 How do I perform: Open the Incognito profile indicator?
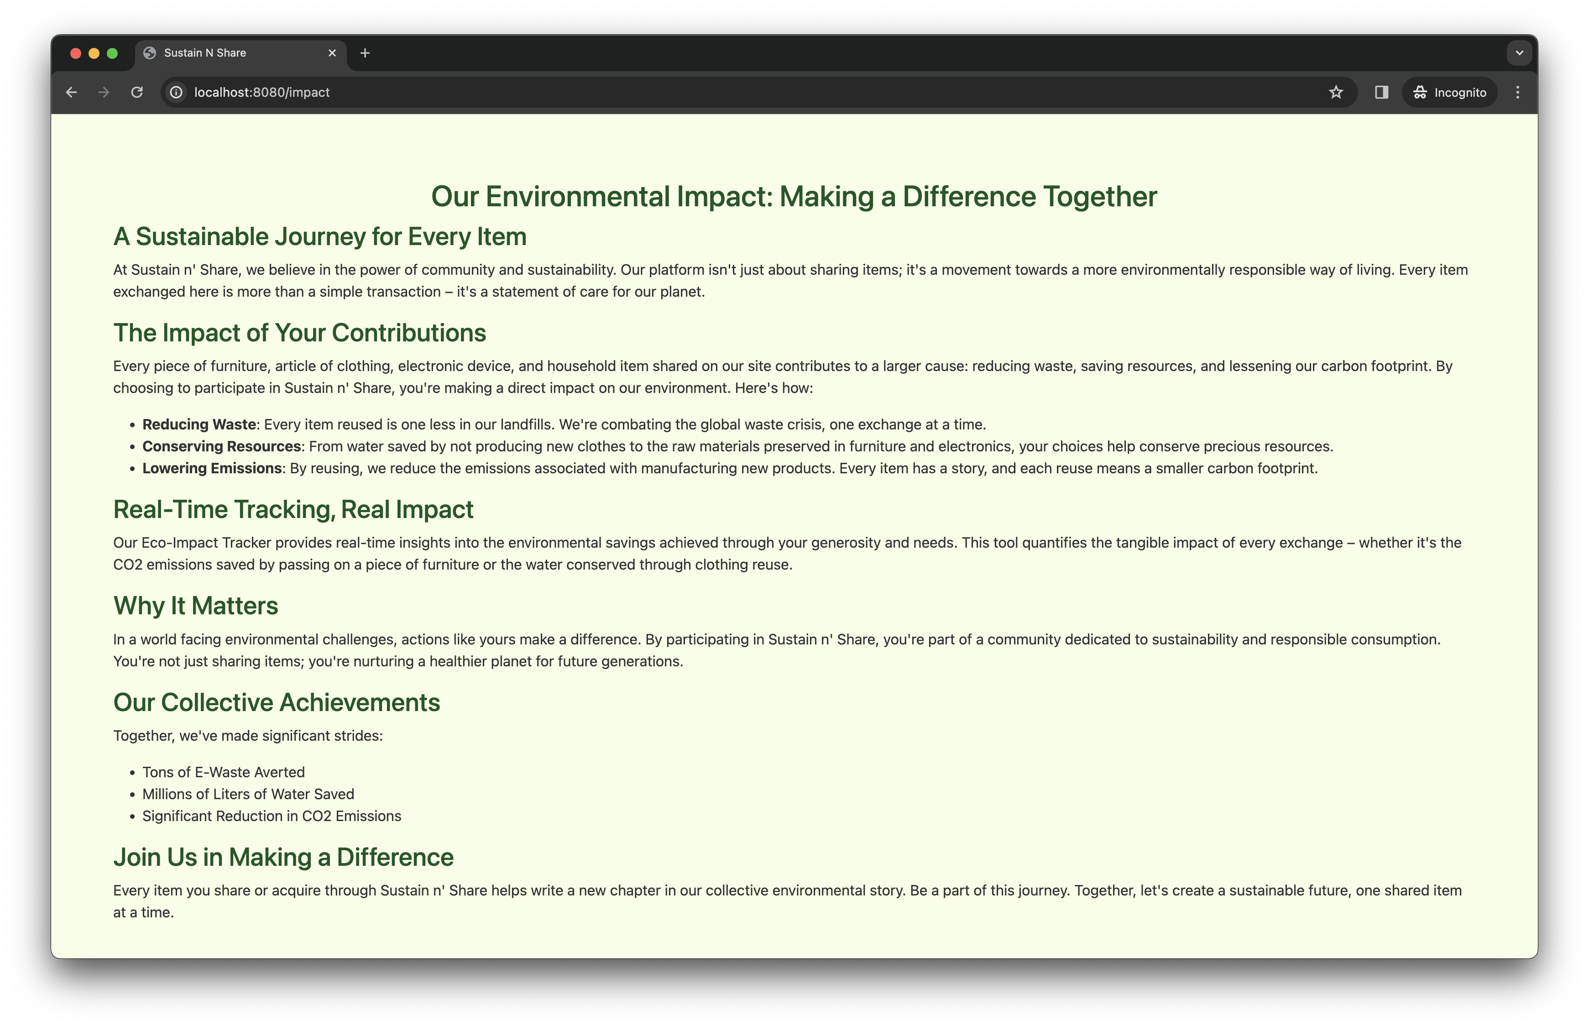pyautogui.click(x=1450, y=93)
